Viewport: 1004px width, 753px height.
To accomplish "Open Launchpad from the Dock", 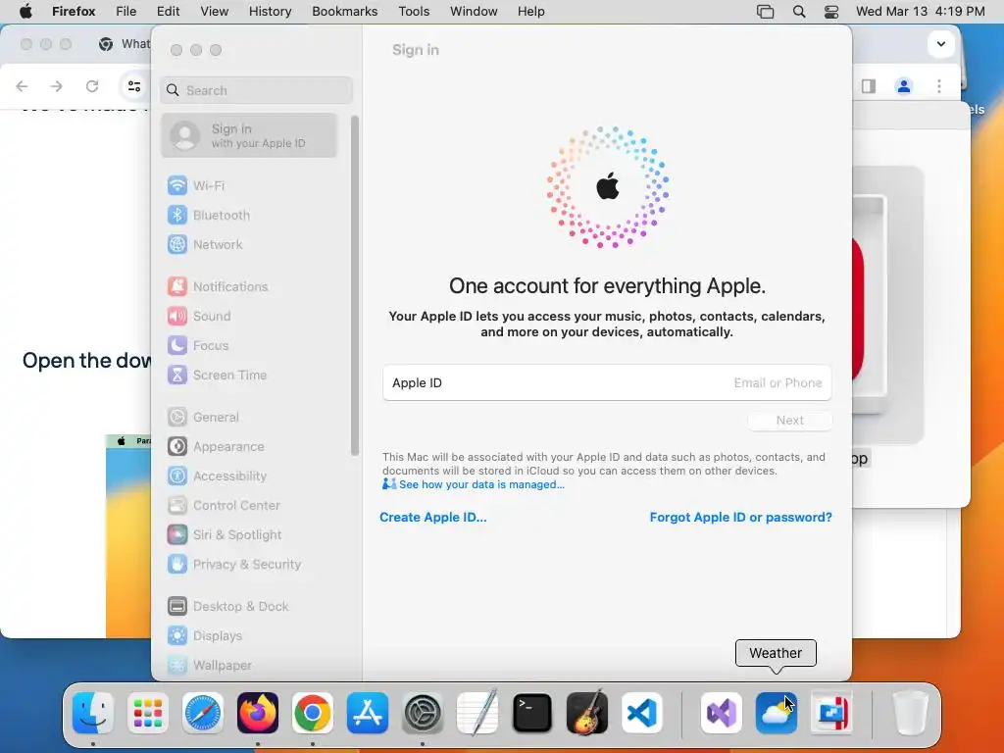I will [x=148, y=713].
